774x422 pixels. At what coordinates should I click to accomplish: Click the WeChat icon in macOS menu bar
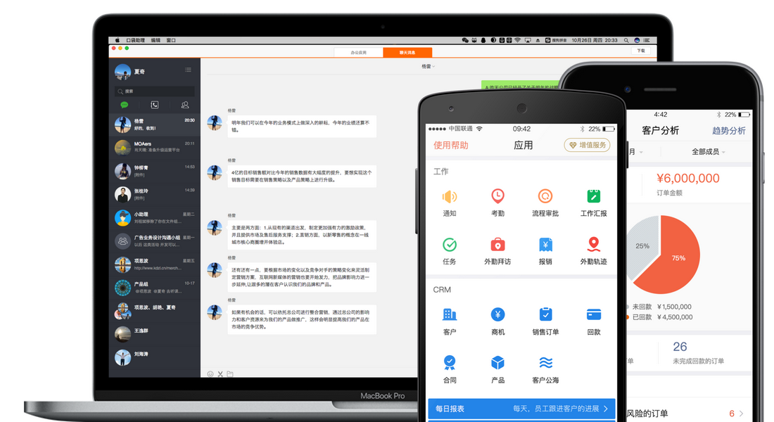pos(465,41)
